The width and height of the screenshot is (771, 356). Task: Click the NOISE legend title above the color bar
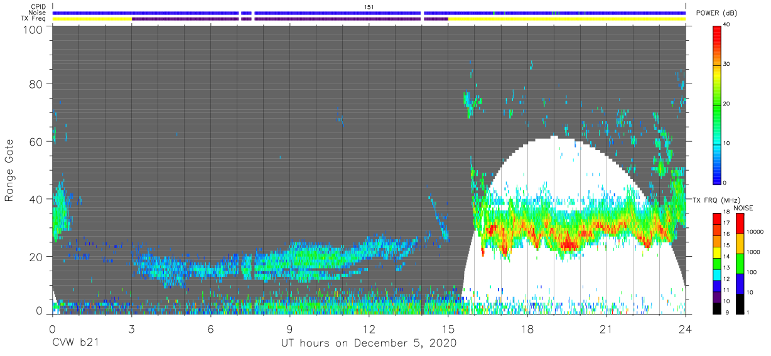point(743,208)
